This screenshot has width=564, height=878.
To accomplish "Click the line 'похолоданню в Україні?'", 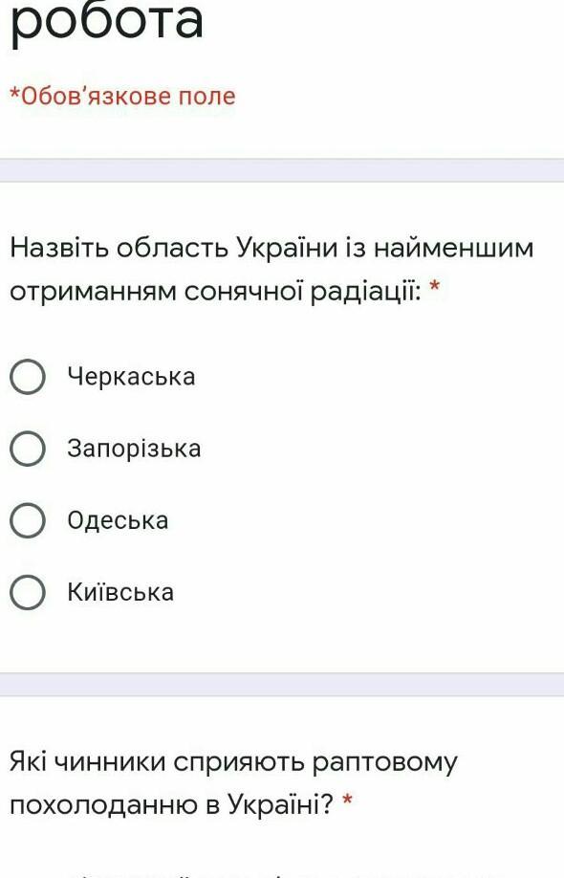I will pos(172,805).
